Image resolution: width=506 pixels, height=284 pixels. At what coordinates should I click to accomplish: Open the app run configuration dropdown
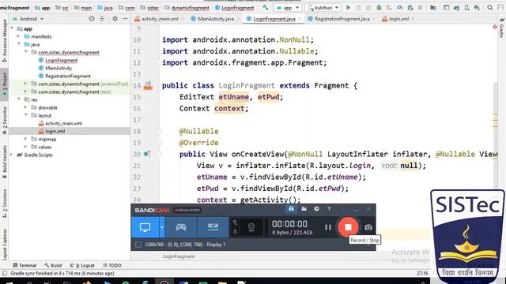pyautogui.click(x=288, y=7)
